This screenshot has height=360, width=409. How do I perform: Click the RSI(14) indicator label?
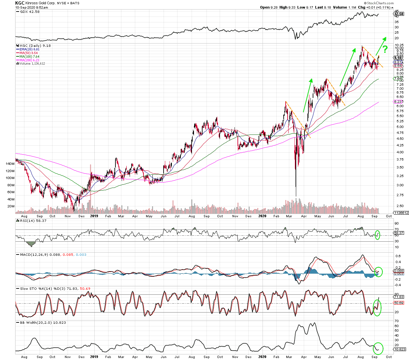tap(28, 221)
